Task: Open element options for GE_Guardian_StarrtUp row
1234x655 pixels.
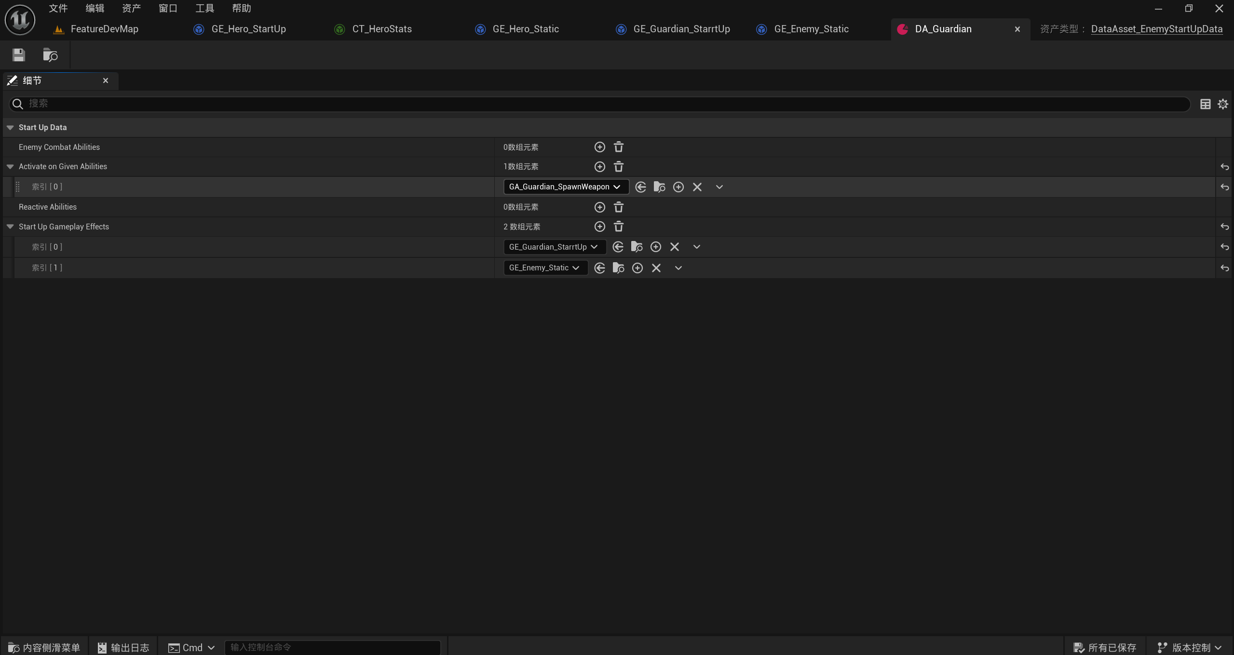Action: coord(696,247)
